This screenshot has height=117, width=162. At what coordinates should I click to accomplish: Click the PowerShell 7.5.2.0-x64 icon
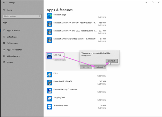coord(49,82)
